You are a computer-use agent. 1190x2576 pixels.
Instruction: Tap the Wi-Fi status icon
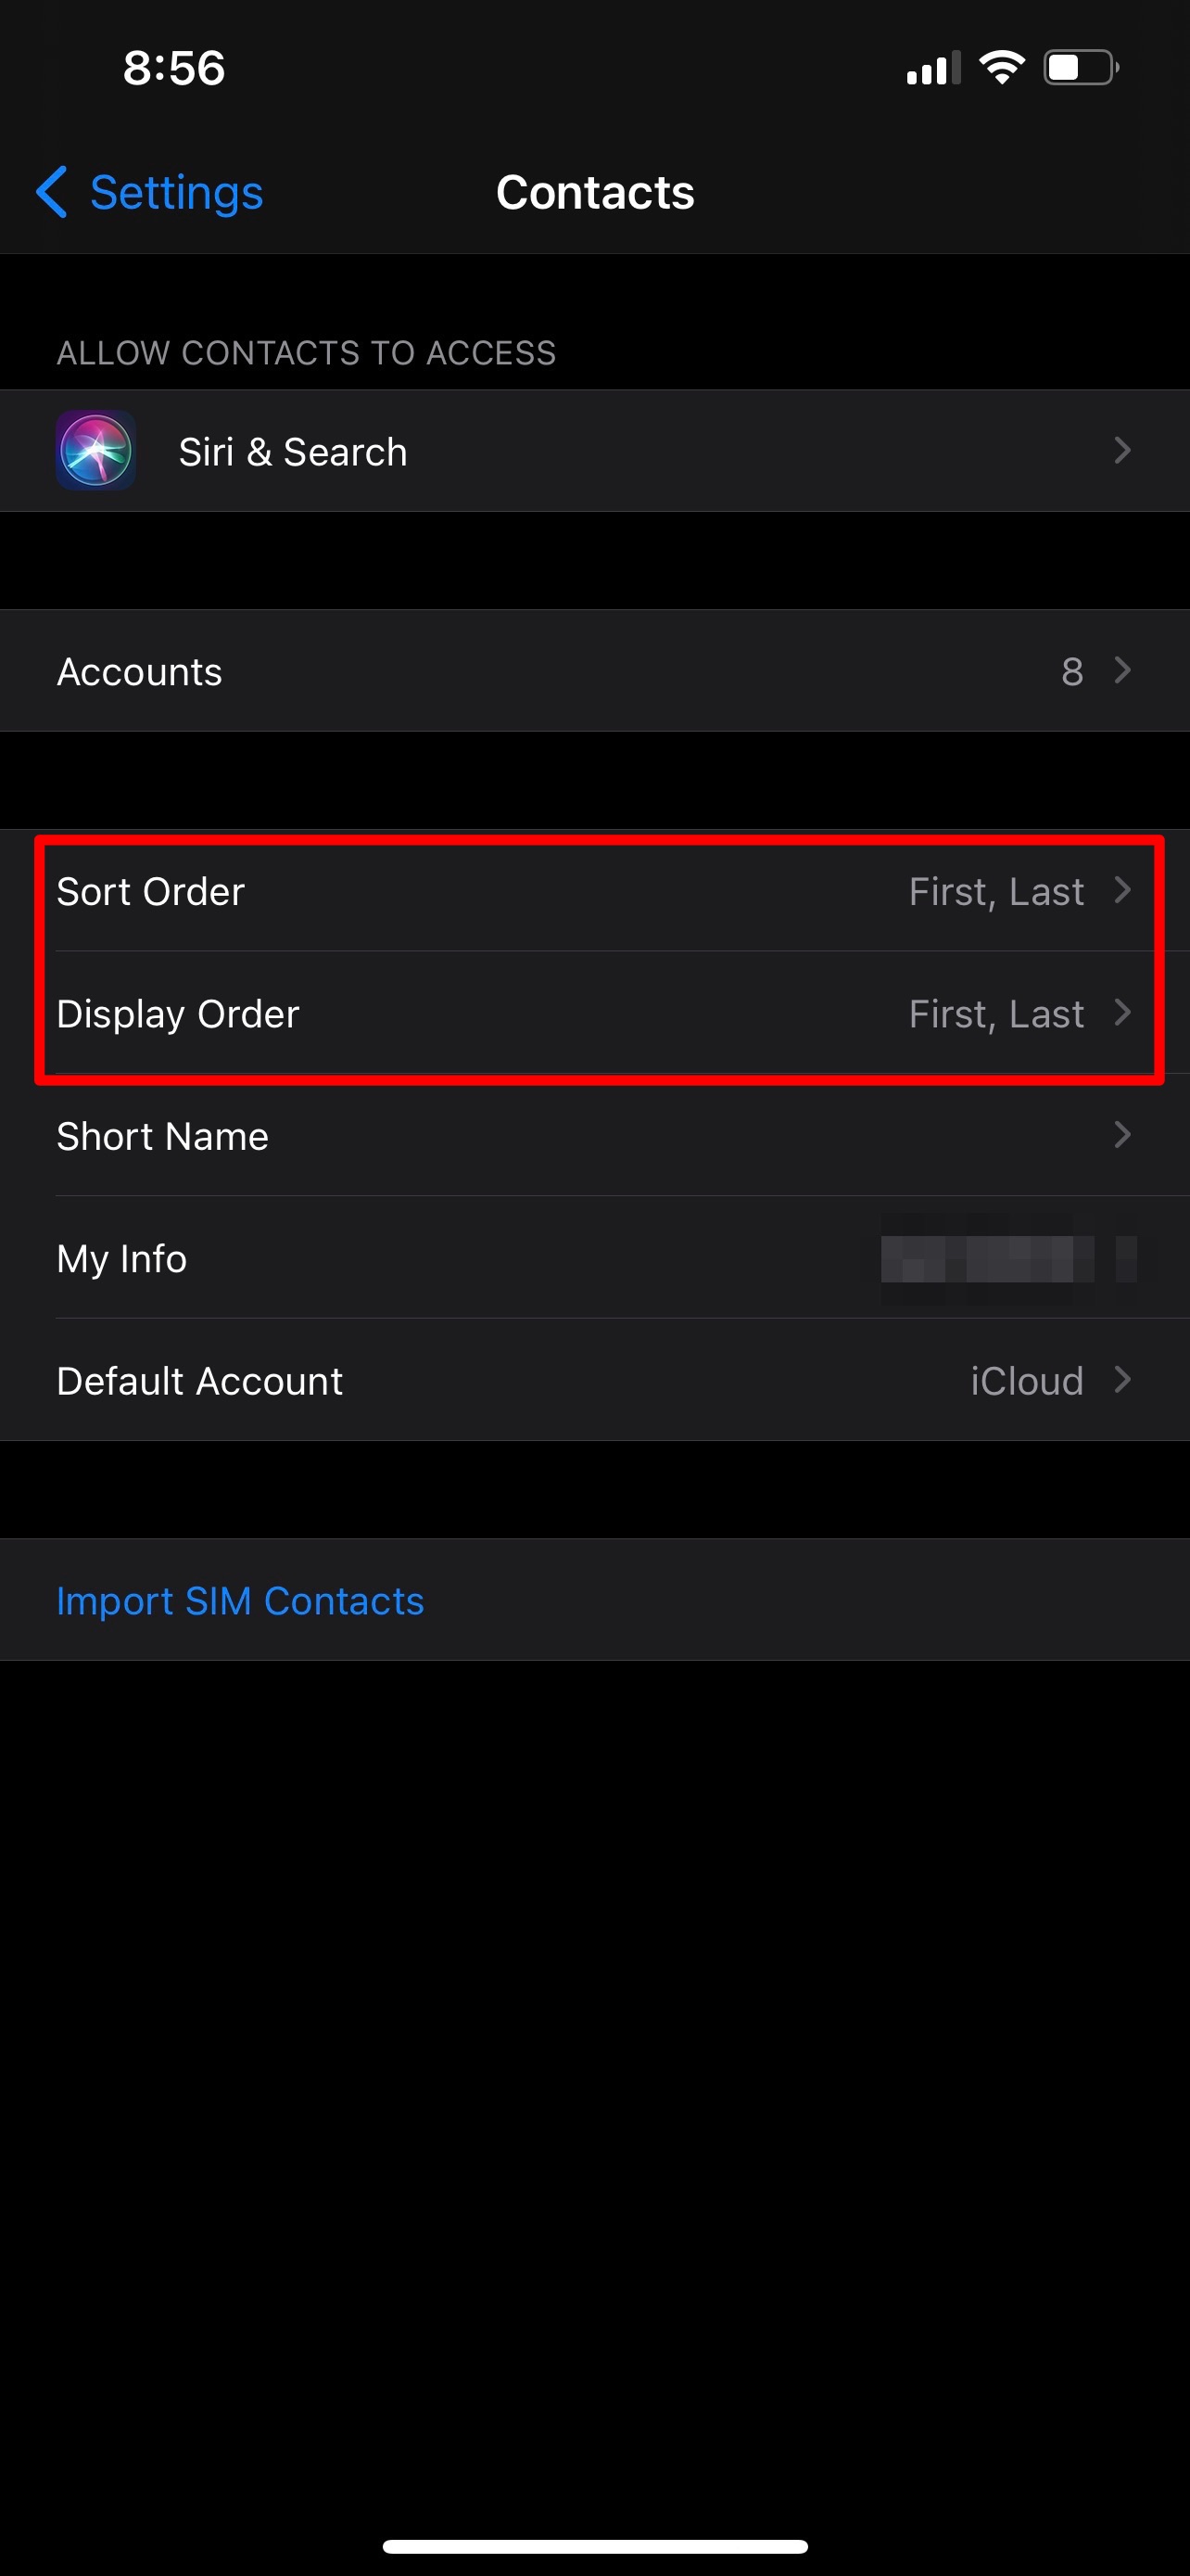1000,67
